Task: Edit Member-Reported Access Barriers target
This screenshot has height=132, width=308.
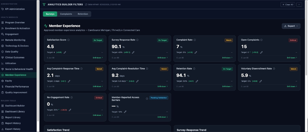Action: point(125,112)
